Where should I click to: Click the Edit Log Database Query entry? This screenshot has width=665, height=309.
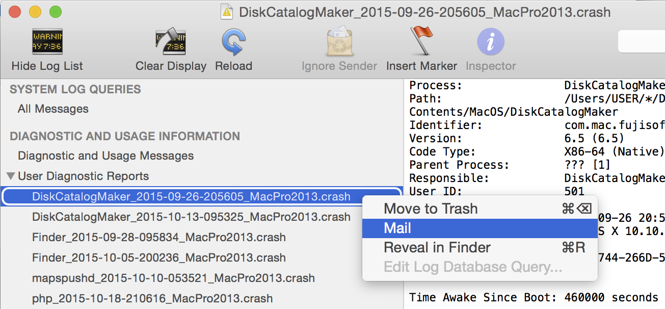pos(479,267)
